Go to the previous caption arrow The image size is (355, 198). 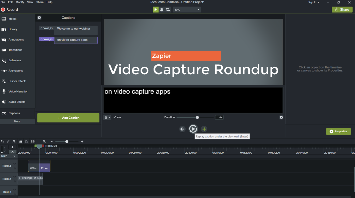(x=182, y=129)
